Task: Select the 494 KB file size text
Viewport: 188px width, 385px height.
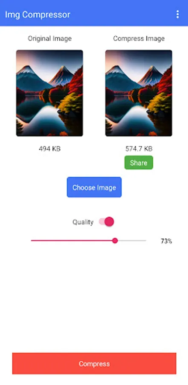Action: pyautogui.click(x=50, y=149)
